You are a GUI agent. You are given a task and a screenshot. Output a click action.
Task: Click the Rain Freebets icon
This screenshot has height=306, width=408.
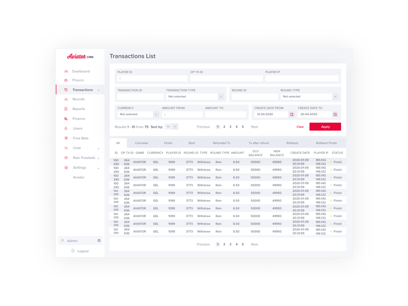[66, 158]
